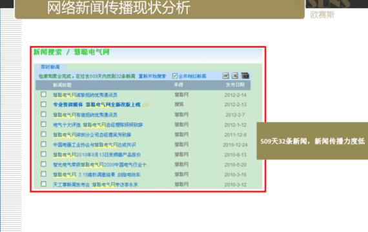368x232 pixels.
Task: Click the 来源 column header
Action: click(x=178, y=84)
